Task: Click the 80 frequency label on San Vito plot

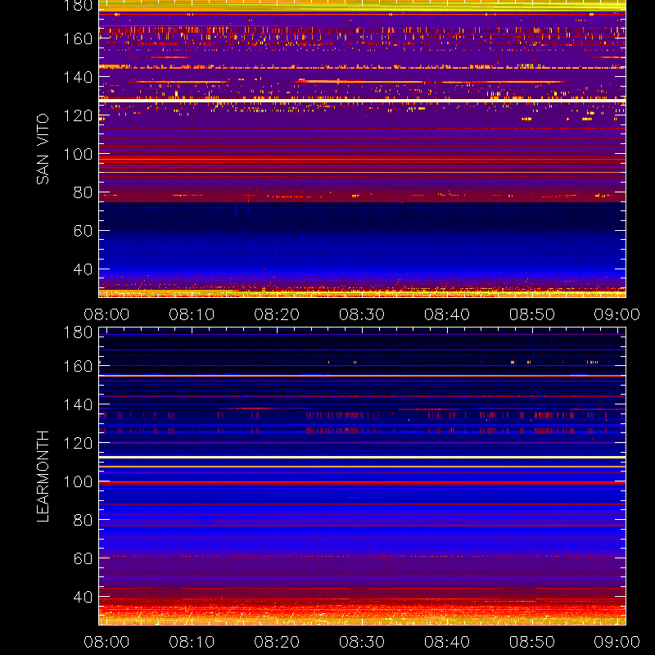Action: pyautogui.click(x=83, y=192)
